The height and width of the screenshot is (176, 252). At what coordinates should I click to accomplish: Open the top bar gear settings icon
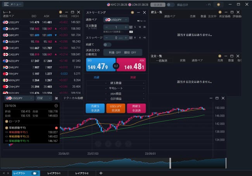[218, 5]
